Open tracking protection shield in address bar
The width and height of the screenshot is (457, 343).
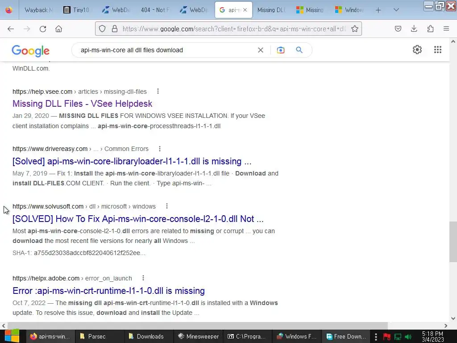pyautogui.click(x=102, y=29)
